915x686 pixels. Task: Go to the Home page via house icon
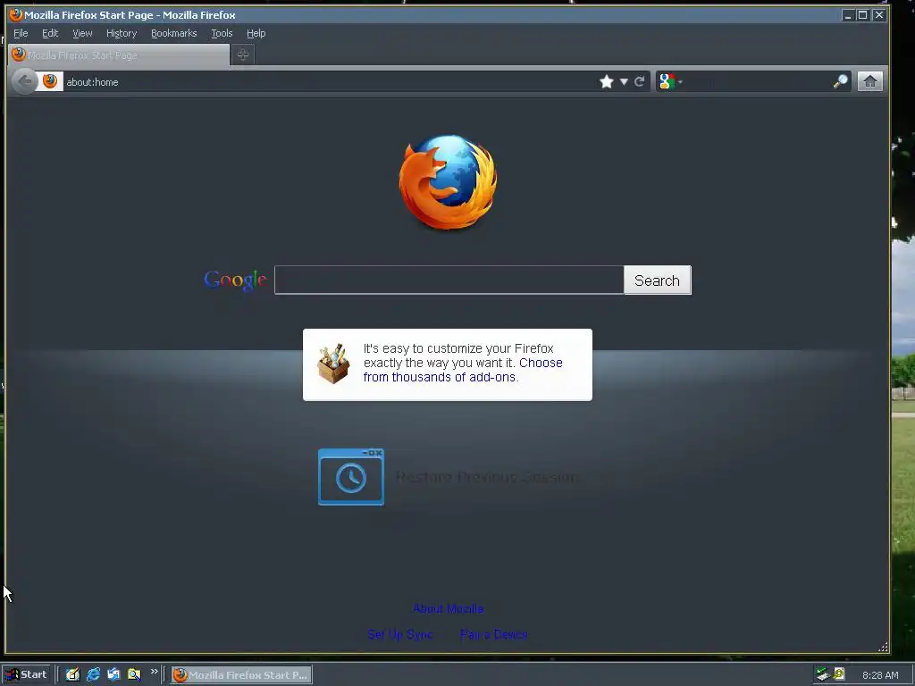tap(869, 81)
